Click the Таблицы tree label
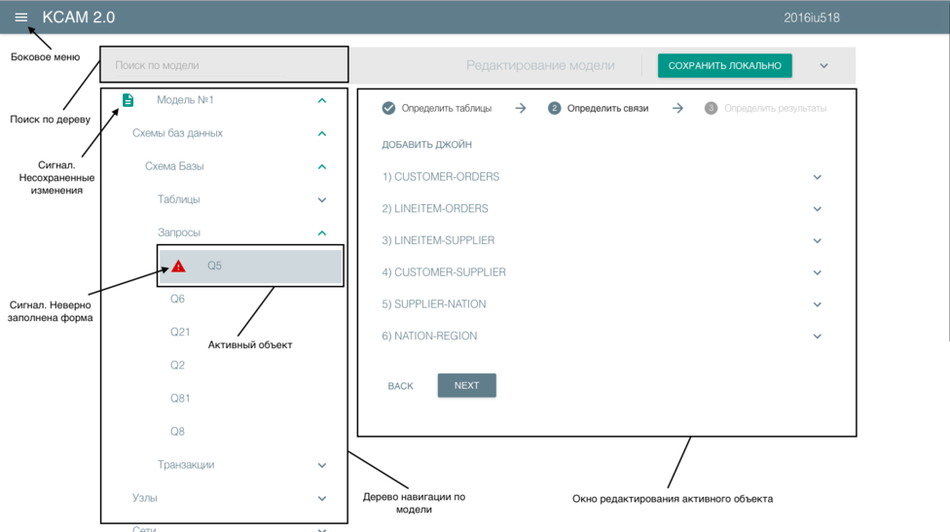This screenshot has width=950, height=532. click(x=179, y=199)
